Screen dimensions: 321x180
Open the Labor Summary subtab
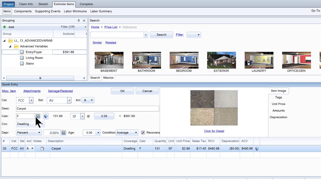101,11
